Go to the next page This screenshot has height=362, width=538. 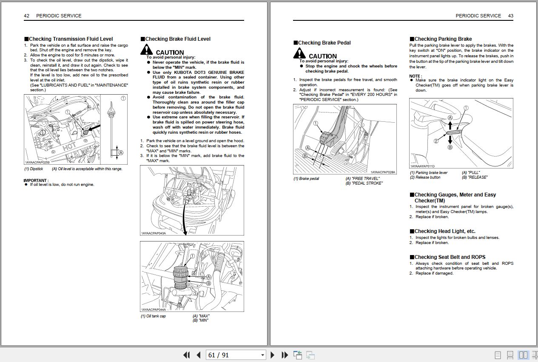273,355
